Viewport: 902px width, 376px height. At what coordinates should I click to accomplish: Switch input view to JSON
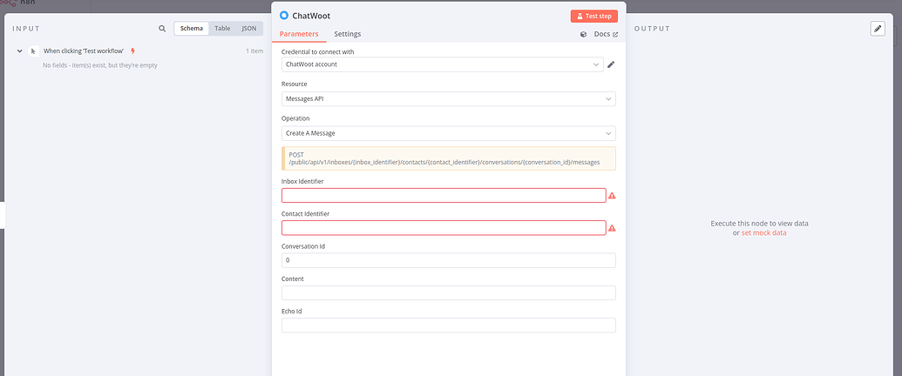tap(249, 28)
